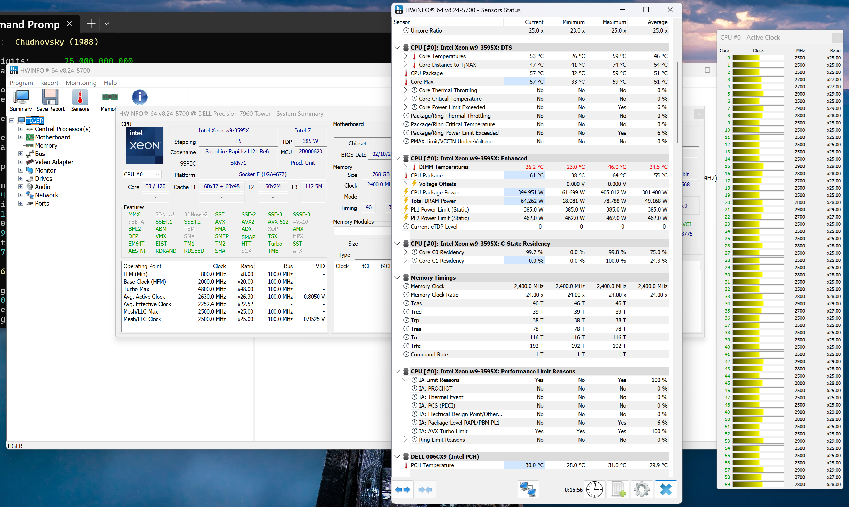Click the Intel Xeon w9-3595X name field
This screenshot has width=849, height=507.
224,130
